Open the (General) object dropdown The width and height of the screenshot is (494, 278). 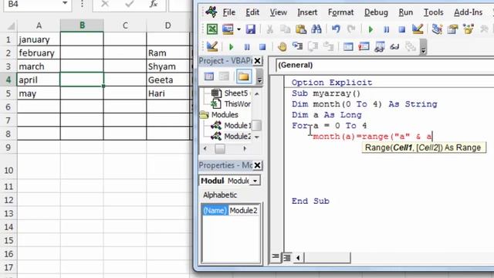[x=384, y=65]
